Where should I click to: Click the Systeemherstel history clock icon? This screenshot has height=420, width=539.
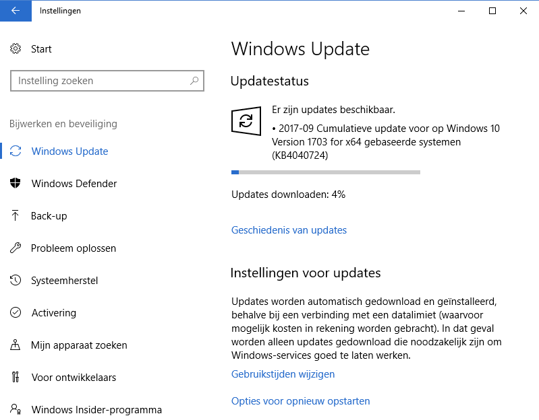[x=16, y=280]
